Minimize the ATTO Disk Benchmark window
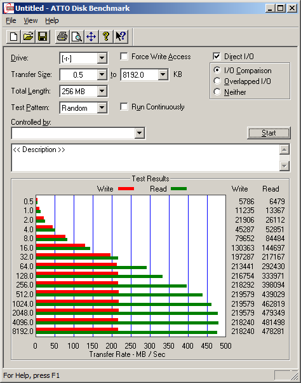Viewport: 301px width, 383px height. (x=270, y=8)
